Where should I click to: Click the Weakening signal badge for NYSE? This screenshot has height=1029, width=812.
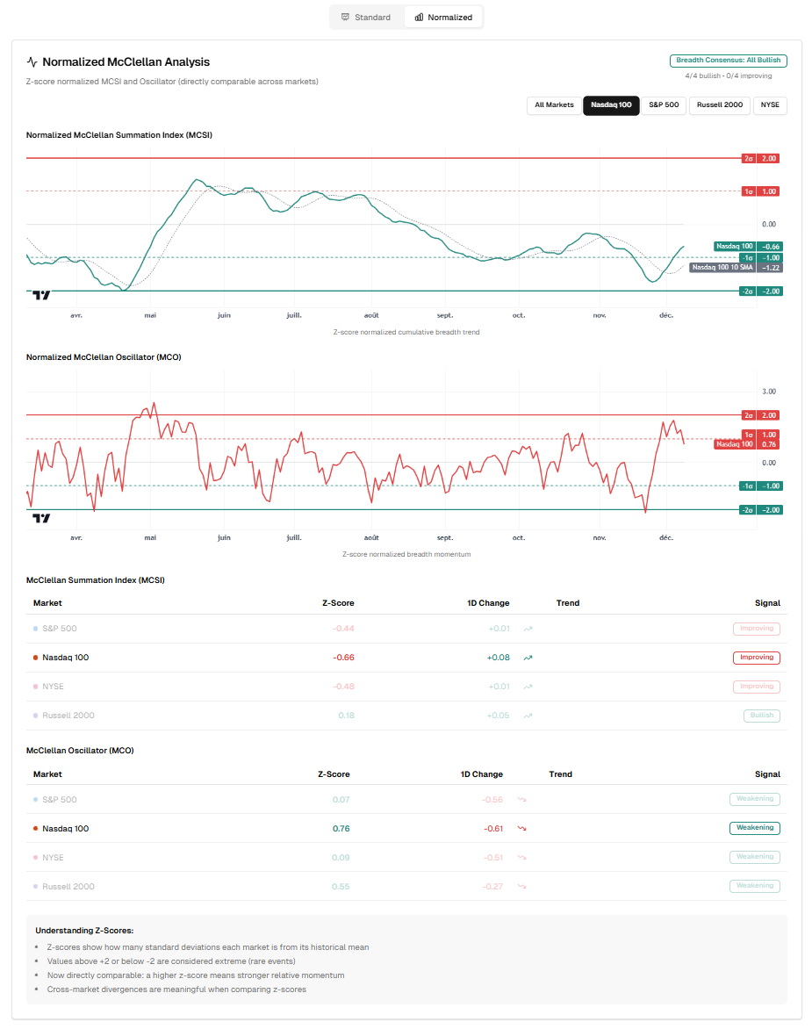(755, 857)
